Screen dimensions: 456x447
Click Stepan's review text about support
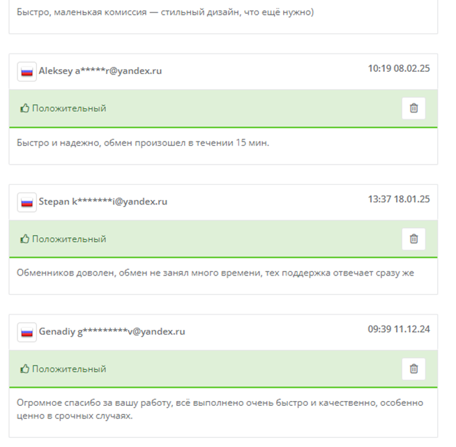pos(215,273)
